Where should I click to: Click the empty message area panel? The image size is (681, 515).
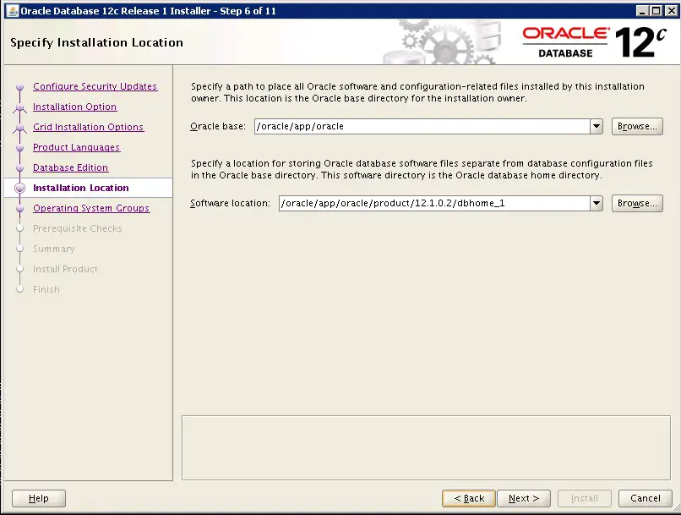click(x=426, y=447)
